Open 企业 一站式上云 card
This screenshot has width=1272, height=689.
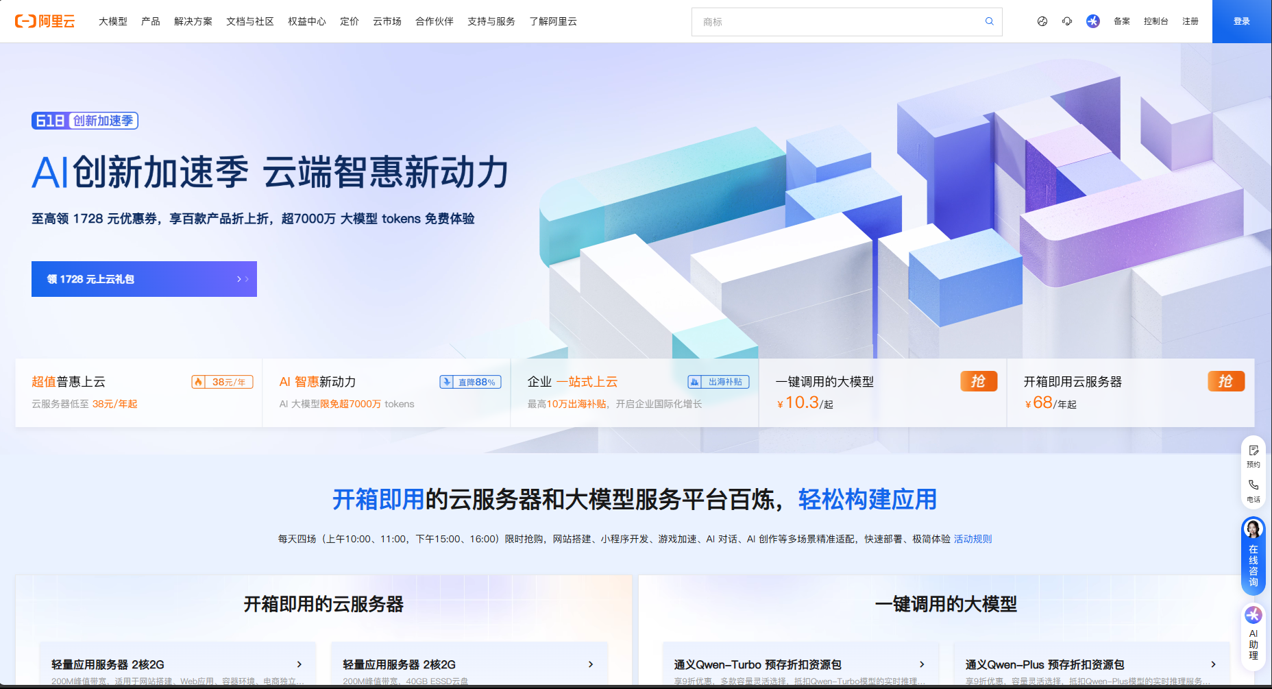tap(635, 393)
